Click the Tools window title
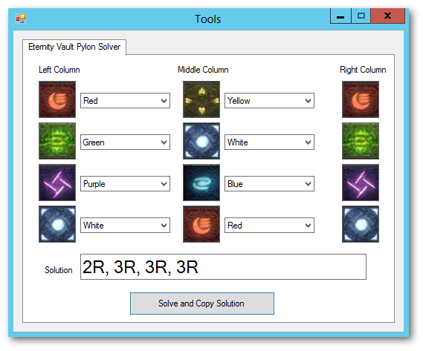 coord(208,19)
